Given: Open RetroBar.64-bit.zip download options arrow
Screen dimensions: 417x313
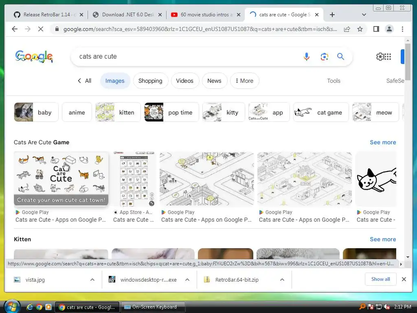Looking at the screenshot, I should click(282, 280).
